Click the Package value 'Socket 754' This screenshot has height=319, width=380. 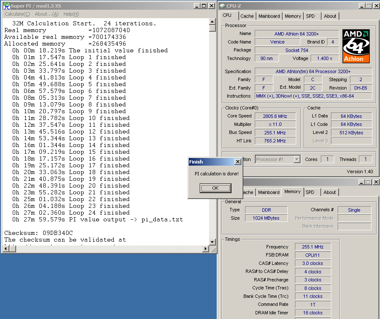click(297, 50)
